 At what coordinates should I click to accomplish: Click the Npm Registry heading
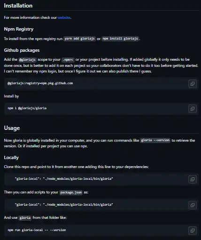[x=19, y=29]
